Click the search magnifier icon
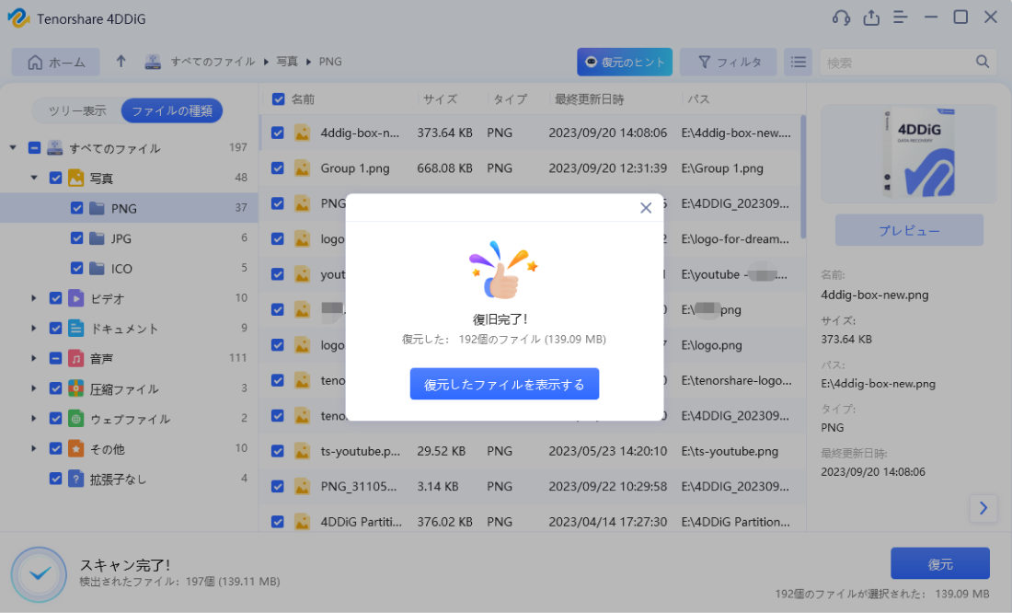This screenshot has height=613, width=1012. (983, 62)
